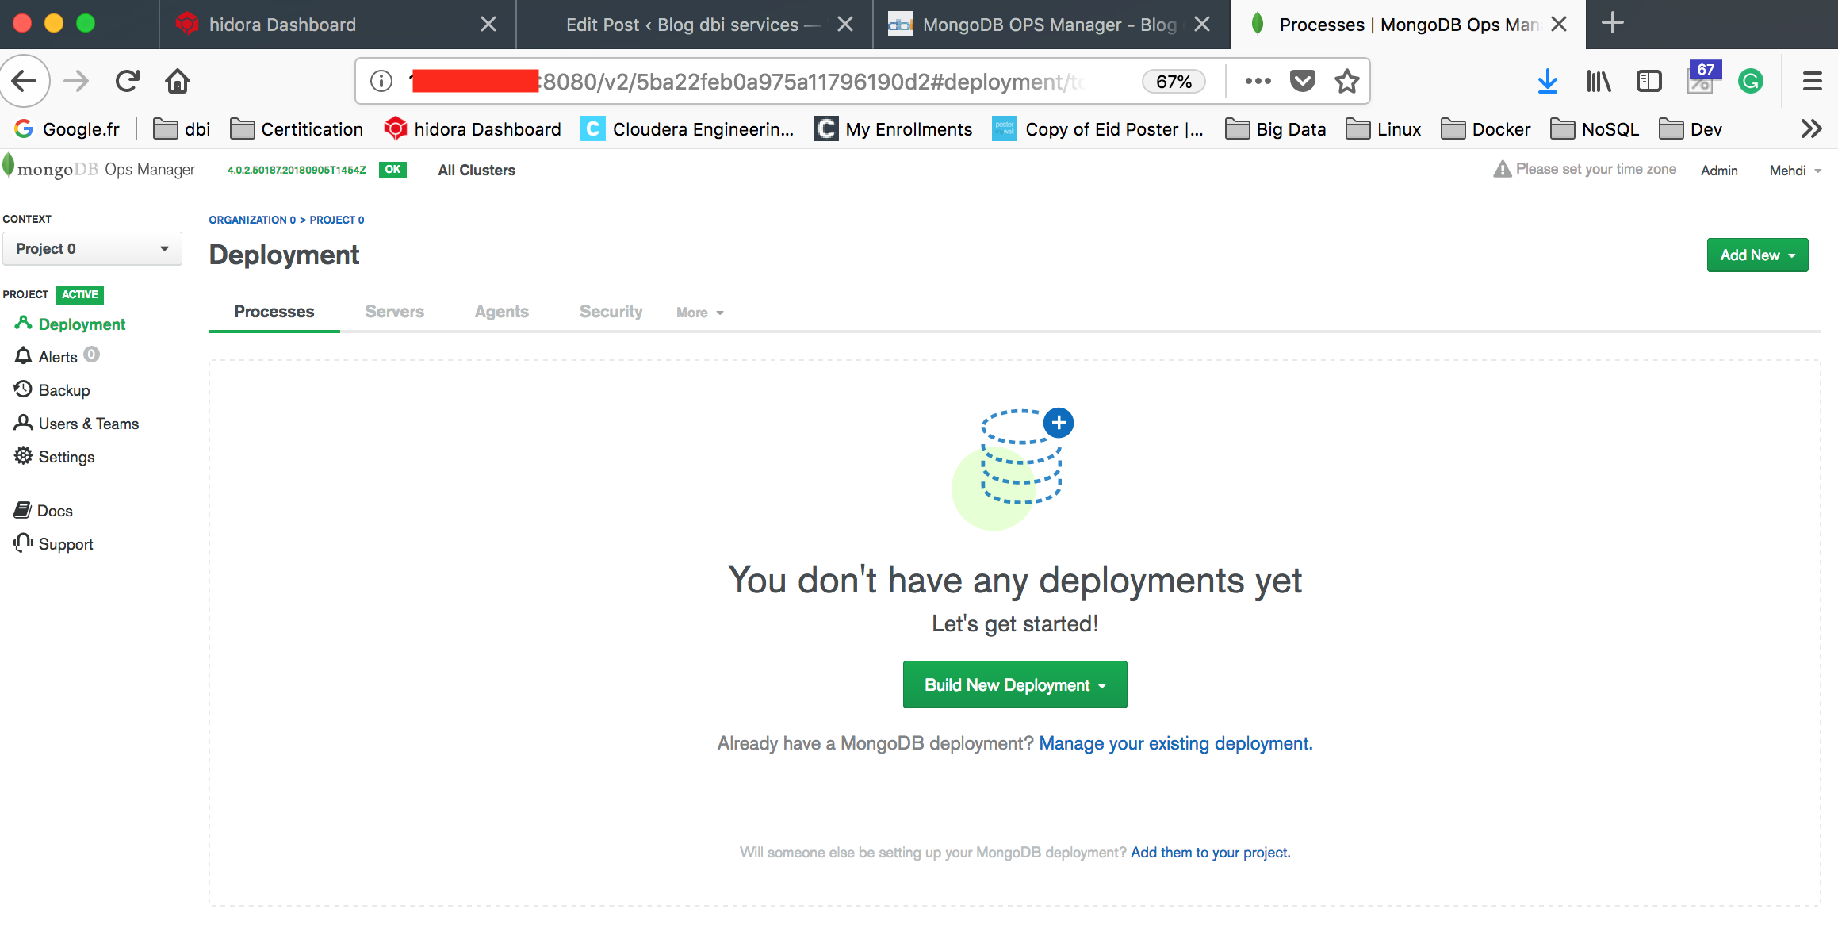Open the Project 0 context dropdown

click(92, 248)
